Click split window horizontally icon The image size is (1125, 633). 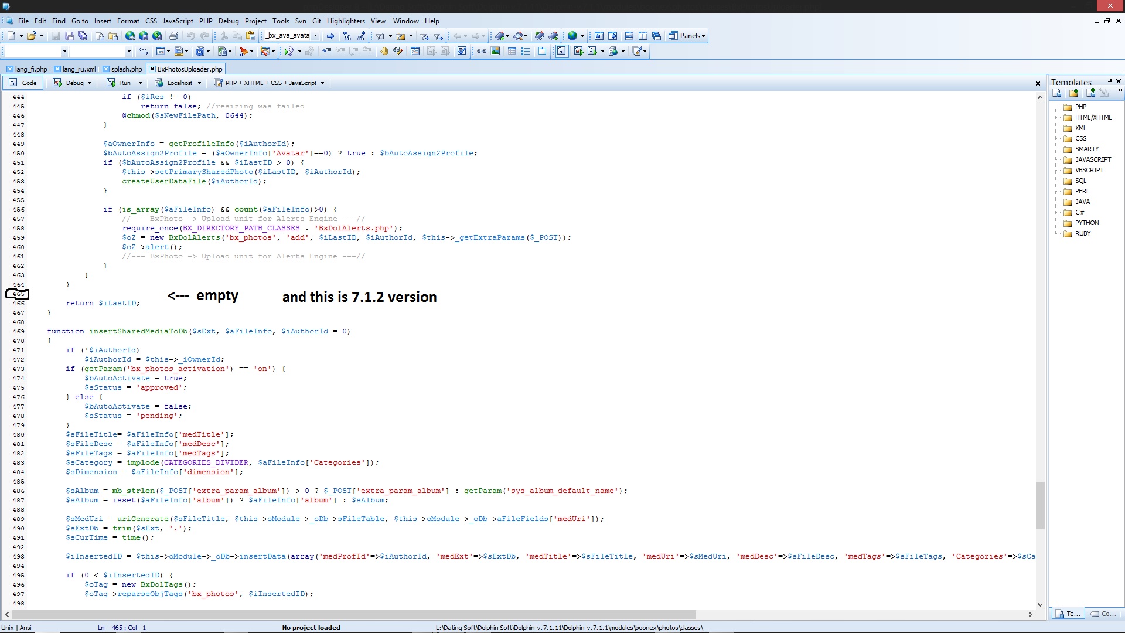(x=629, y=36)
